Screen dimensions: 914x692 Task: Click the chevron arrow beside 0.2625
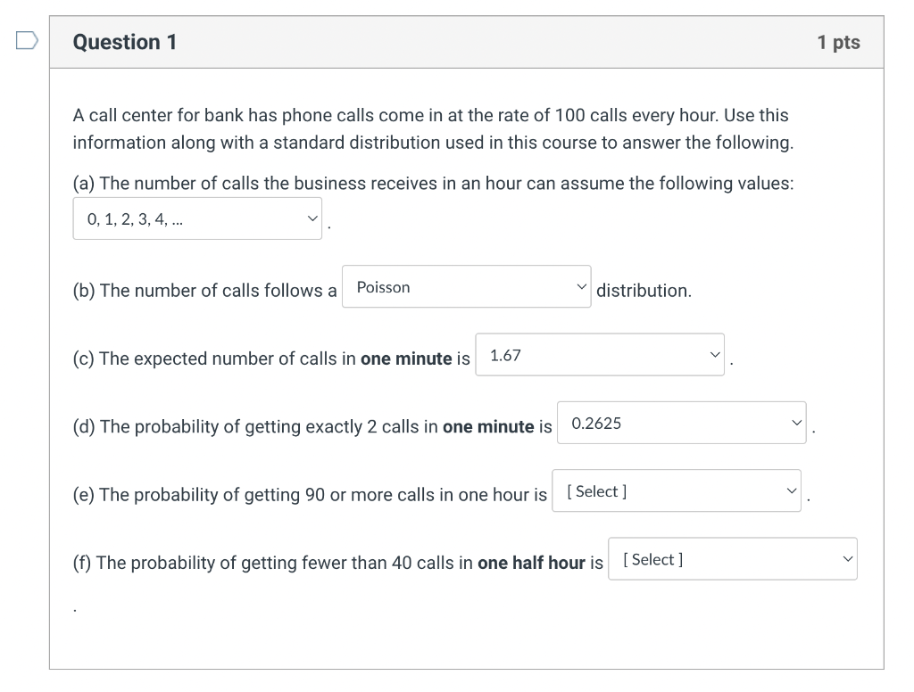tap(796, 423)
